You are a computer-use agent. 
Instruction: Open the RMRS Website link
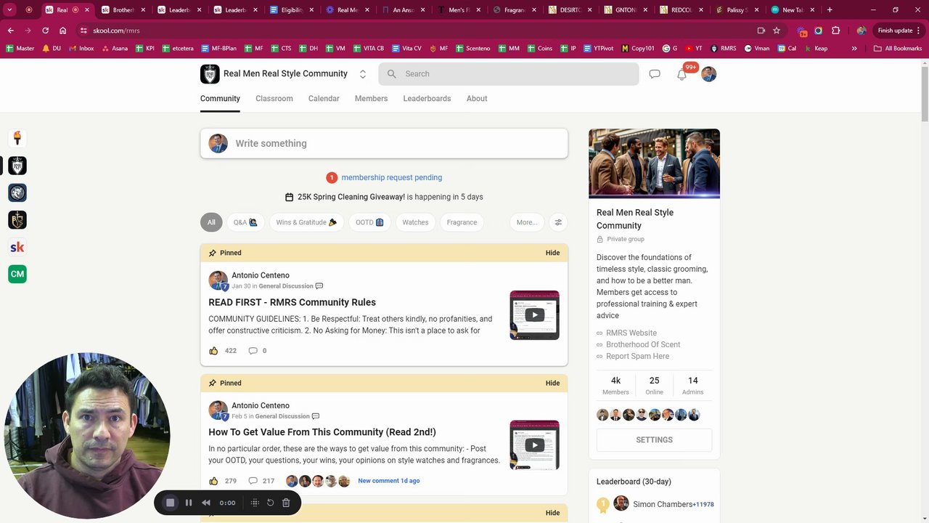pos(631,333)
